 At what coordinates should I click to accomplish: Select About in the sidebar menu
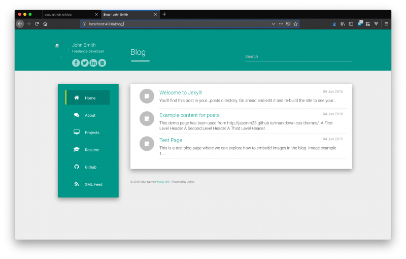90,115
